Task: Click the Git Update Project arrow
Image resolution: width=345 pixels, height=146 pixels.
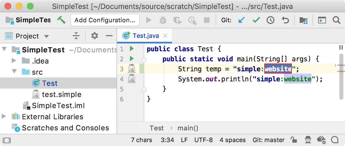Action: tap(241, 20)
